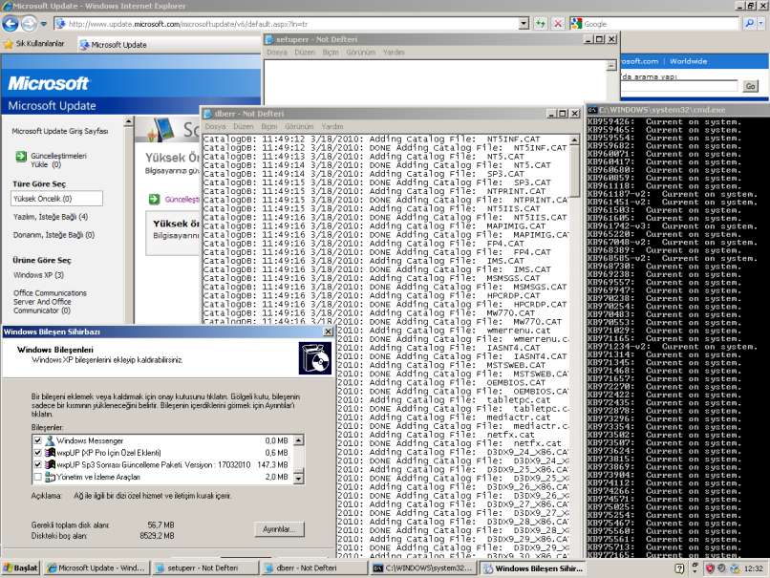Click scroll-up arrow in dberr Notepad

(574, 139)
